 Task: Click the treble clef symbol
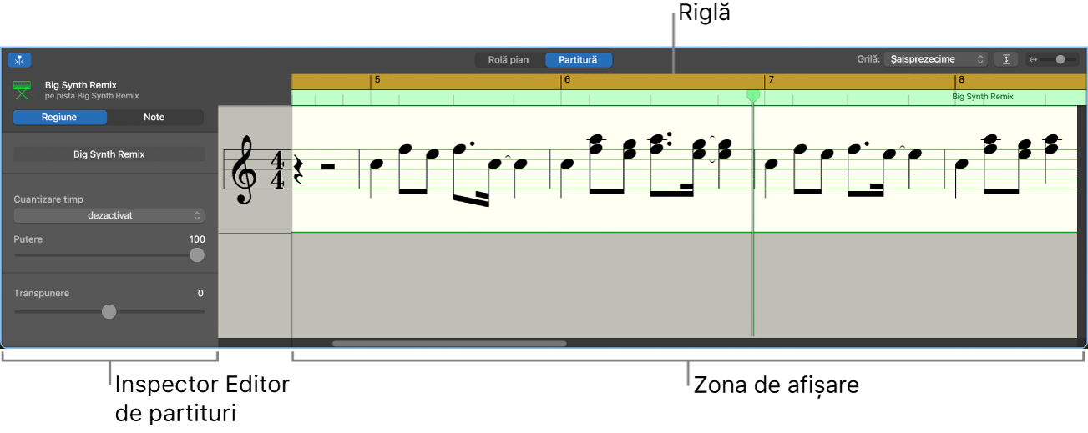point(244,170)
